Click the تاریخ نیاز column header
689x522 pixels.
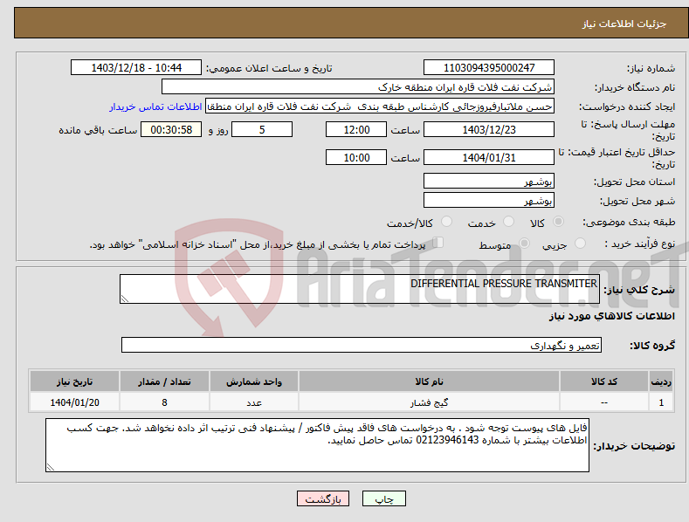point(74,381)
